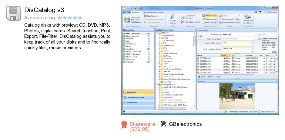Select the 'Keine Vorschau' option
285x140 pixels.
click(x=210, y=22)
